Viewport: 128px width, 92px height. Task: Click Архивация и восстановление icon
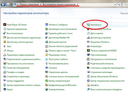click(x=47, y=29)
